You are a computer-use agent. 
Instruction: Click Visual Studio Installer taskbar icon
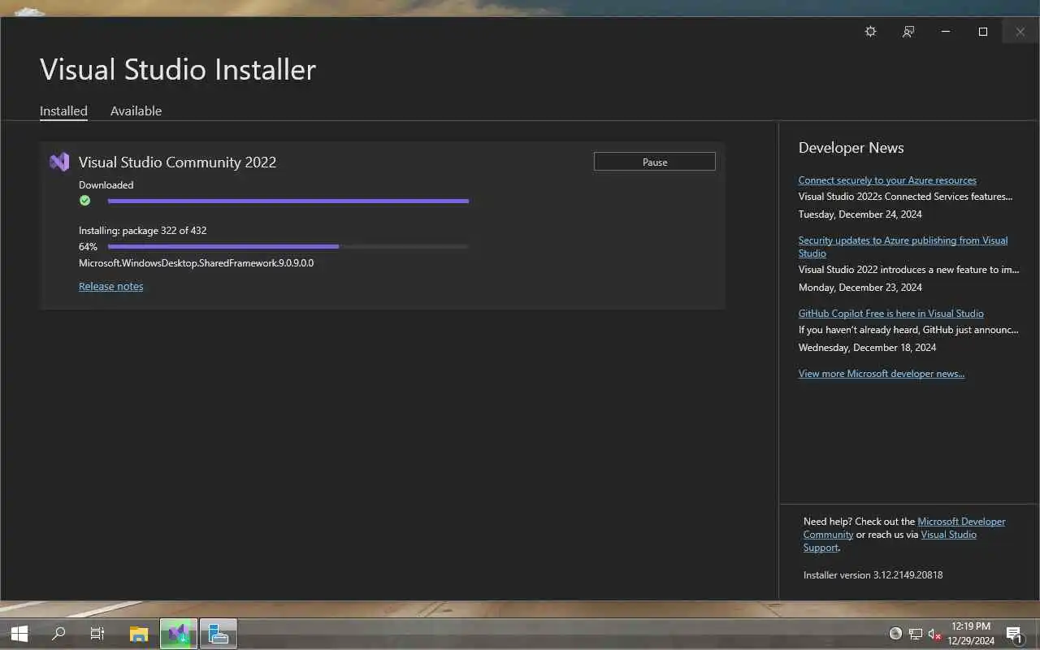179,634
